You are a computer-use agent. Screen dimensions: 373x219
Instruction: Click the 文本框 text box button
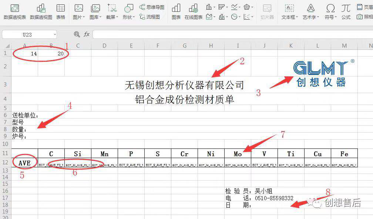[x=289, y=11]
